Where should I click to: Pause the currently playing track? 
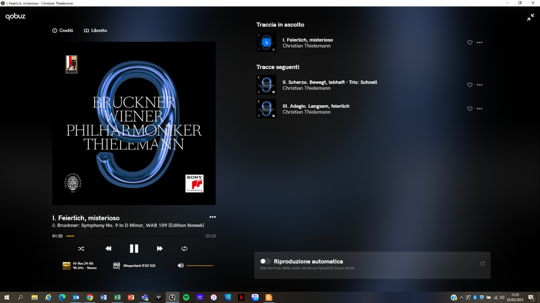point(134,249)
